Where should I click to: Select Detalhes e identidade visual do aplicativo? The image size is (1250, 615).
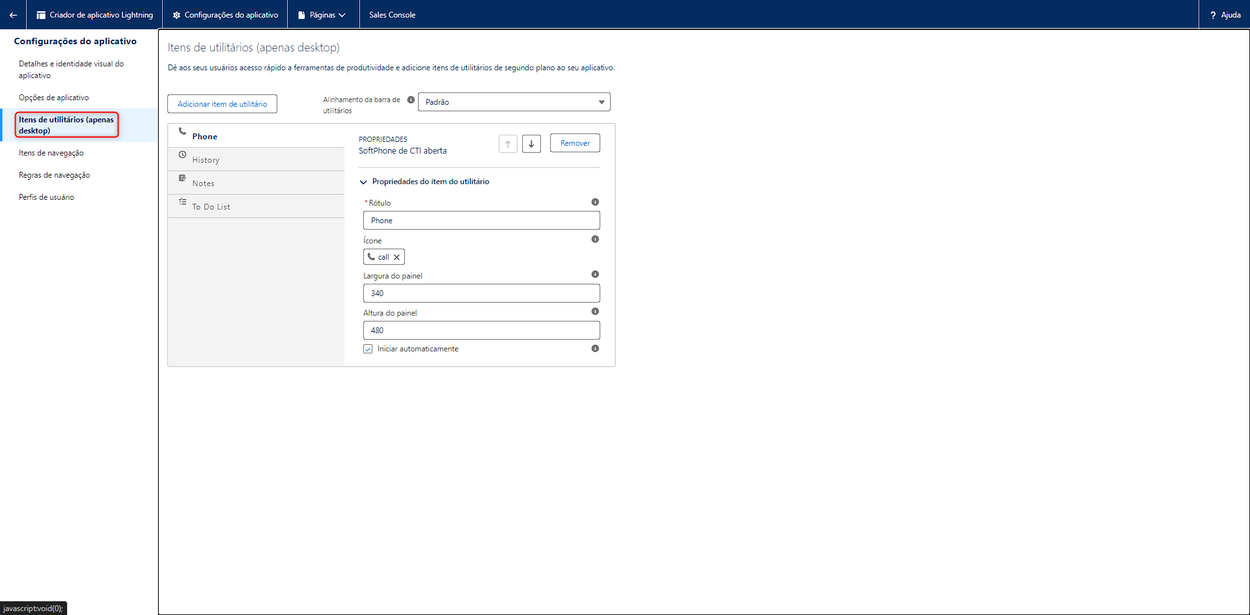click(79, 70)
